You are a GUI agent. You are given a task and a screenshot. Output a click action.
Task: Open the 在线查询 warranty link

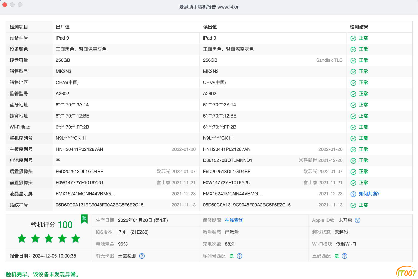click(234, 220)
